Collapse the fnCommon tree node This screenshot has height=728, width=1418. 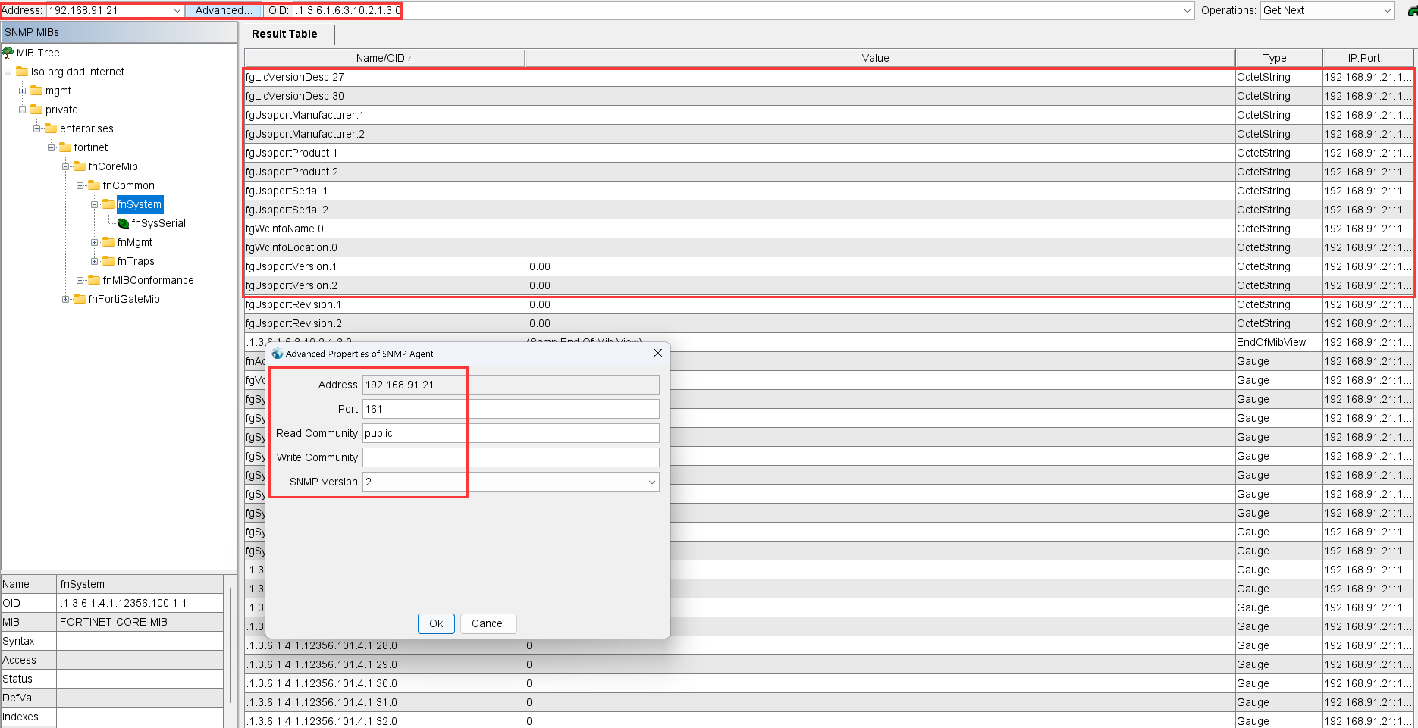coord(80,186)
